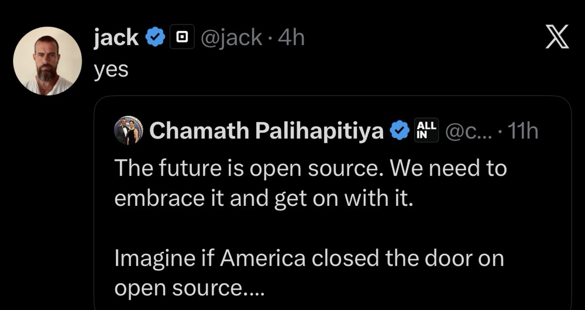Click the "embrace it and get on with it" line
Image resolution: width=585 pixels, height=310 pixels.
[x=264, y=198]
